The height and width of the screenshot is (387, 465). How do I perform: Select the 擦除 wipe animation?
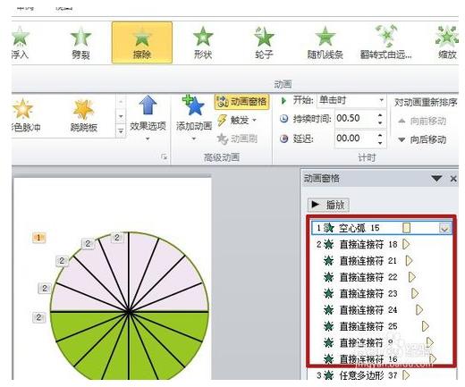pyautogui.click(x=142, y=43)
